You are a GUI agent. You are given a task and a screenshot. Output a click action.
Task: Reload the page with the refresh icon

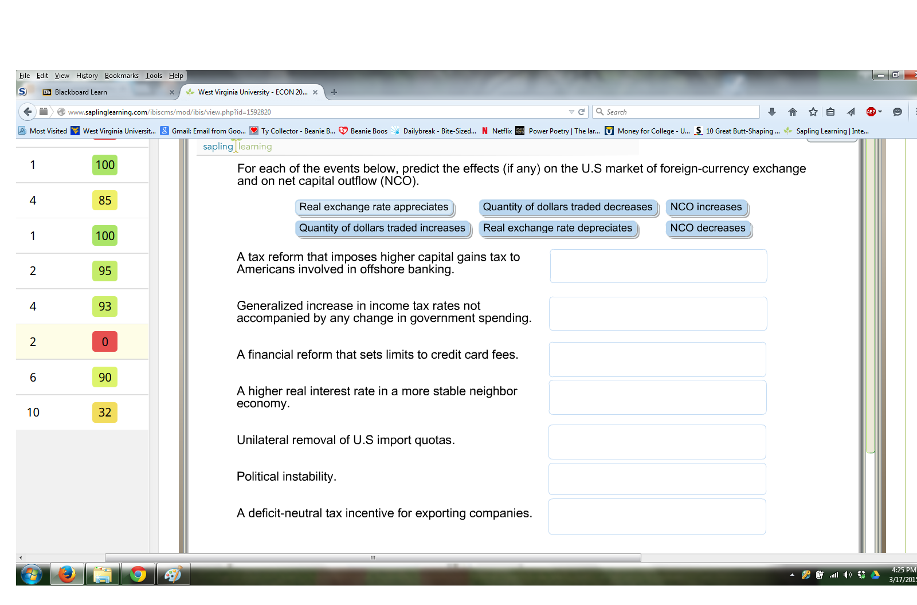(x=581, y=112)
